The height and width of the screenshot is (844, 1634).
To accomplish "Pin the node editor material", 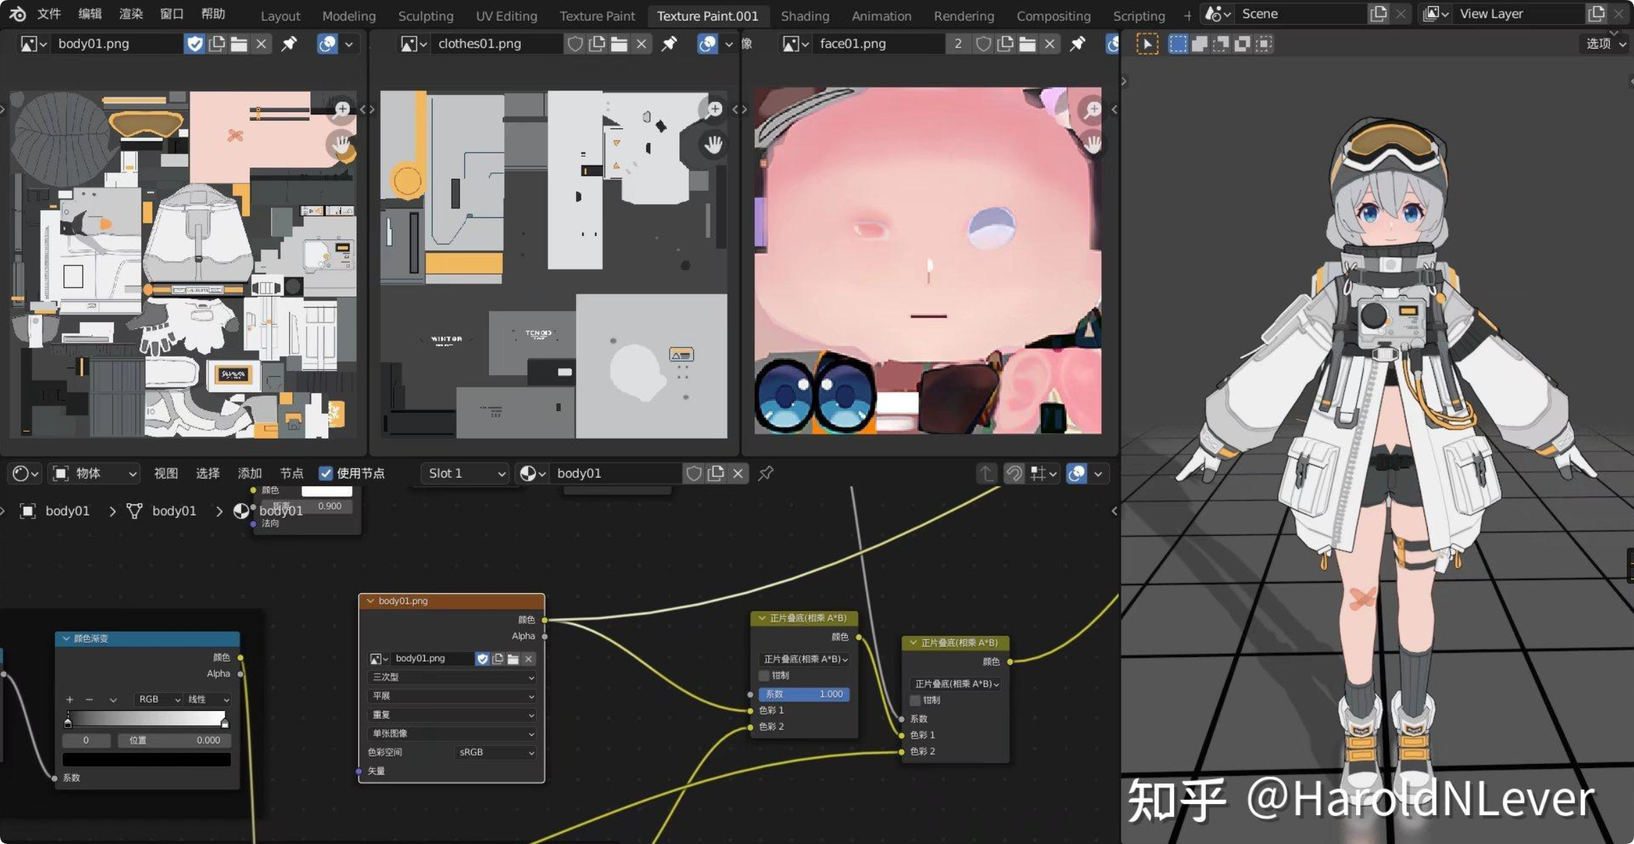I will (766, 474).
